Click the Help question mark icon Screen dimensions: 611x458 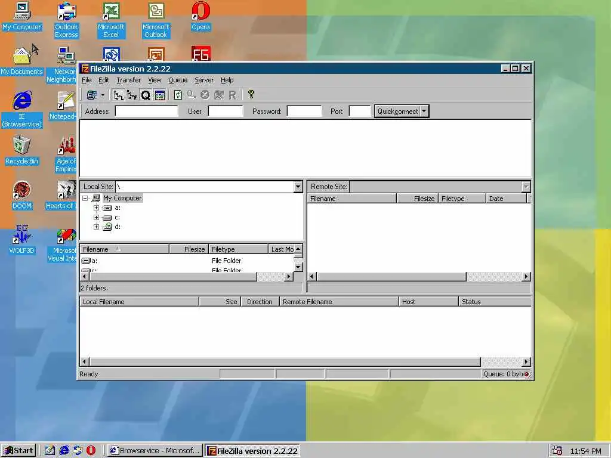(251, 95)
